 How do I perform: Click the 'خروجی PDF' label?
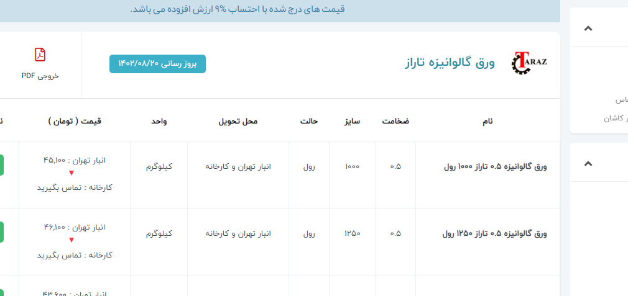point(40,76)
